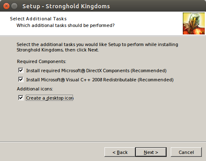Click the 'Select Additional Tasks' heading
This screenshot has width=206, height=161.
[38, 19]
